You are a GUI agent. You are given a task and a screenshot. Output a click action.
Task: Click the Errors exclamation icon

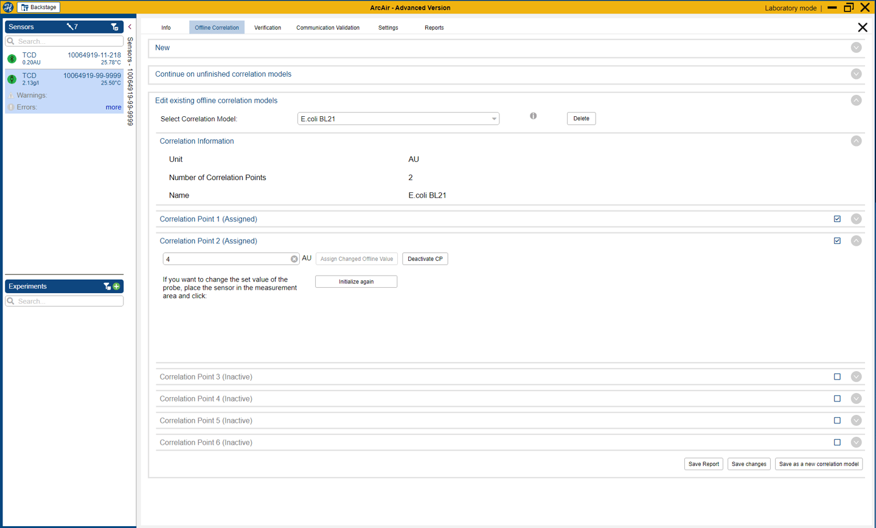(x=10, y=107)
